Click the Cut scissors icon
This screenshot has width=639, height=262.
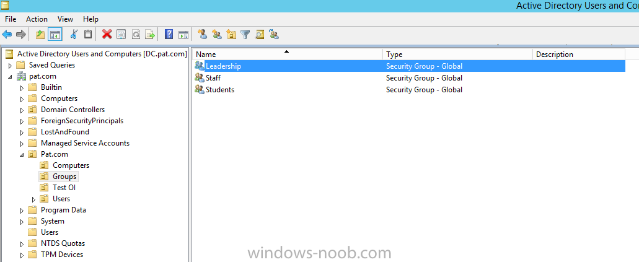point(74,35)
